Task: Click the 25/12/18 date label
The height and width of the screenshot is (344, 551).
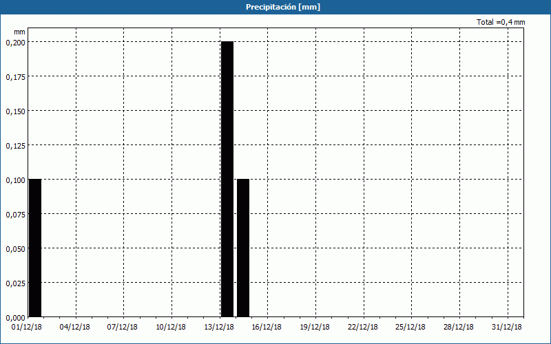Action: [410, 327]
